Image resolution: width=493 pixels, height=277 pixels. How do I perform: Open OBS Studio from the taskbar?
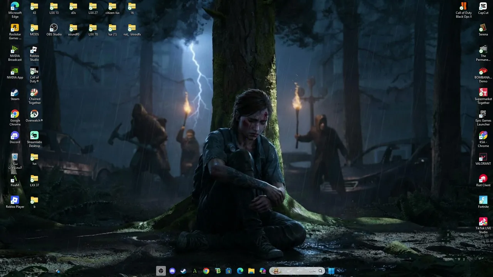point(161,271)
